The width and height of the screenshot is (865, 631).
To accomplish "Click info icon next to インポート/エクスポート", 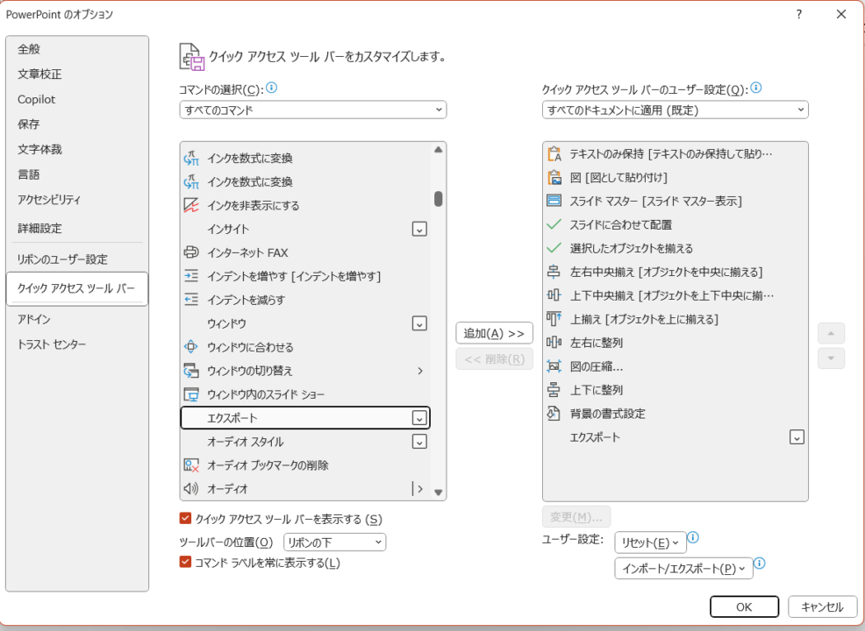I will (x=760, y=564).
